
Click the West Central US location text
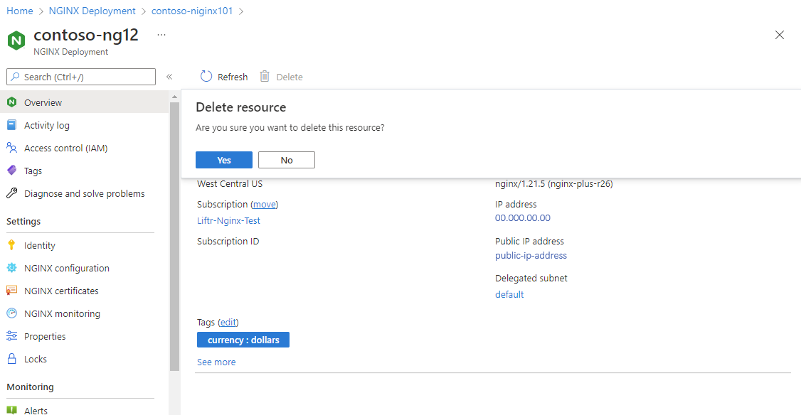pyautogui.click(x=230, y=184)
